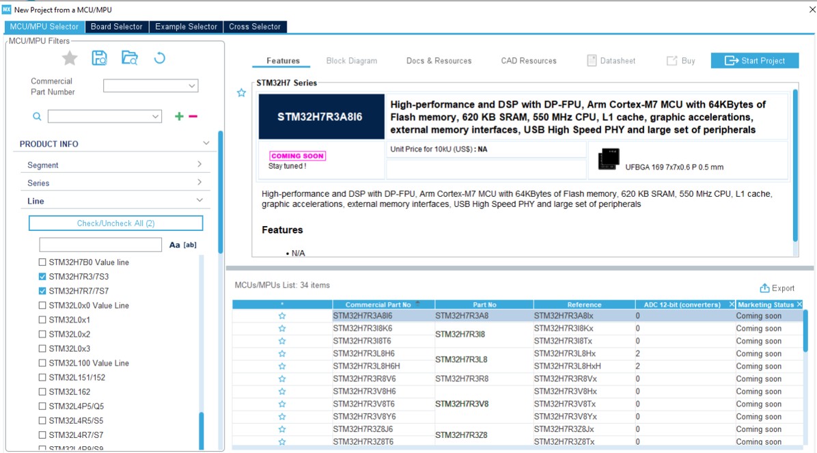This screenshot has width=817, height=453.
Task: Switch to Cross Selector tab
Action: 255,27
